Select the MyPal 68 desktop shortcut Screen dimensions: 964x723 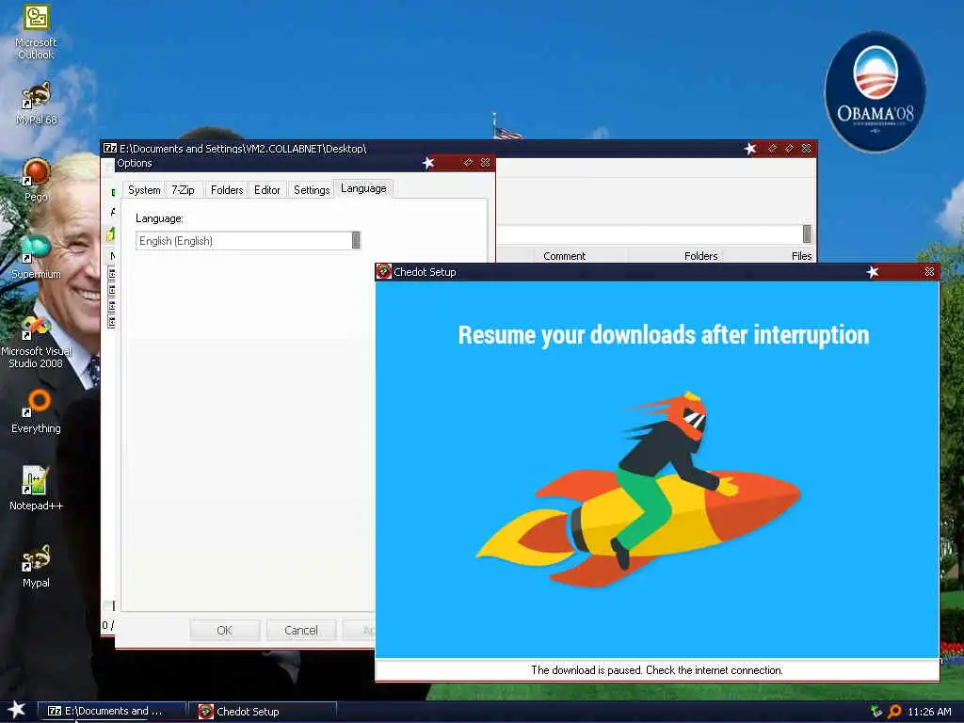click(x=36, y=104)
